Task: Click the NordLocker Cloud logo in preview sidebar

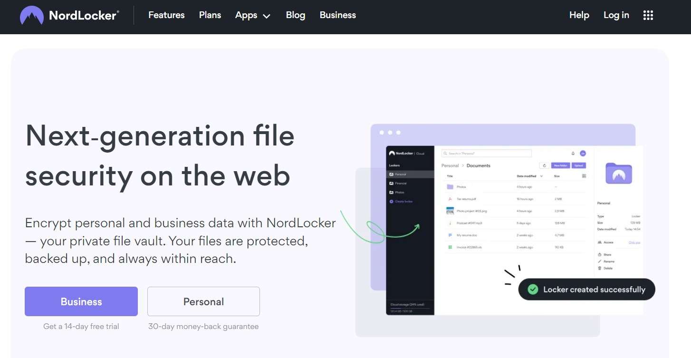Action: coord(407,154)
